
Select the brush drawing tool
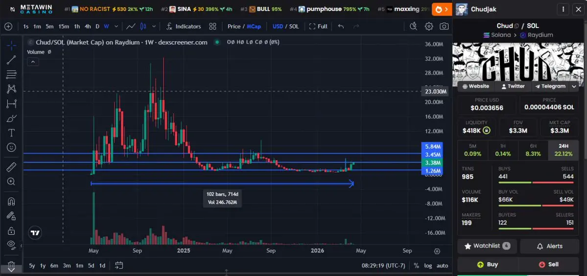coord(11,118)
